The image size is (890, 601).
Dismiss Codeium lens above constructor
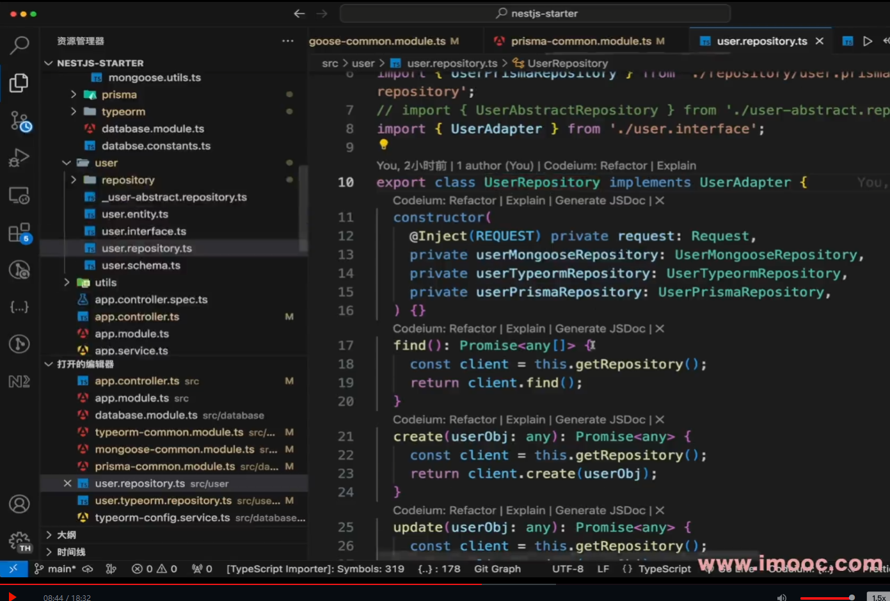coord(660,200)
